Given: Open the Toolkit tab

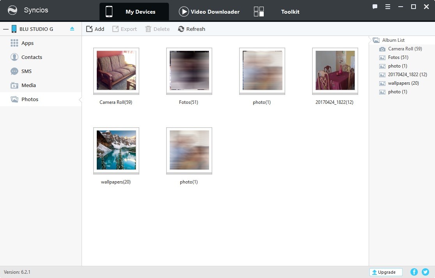Looking at the screenshot, I should tap(290, 12).
